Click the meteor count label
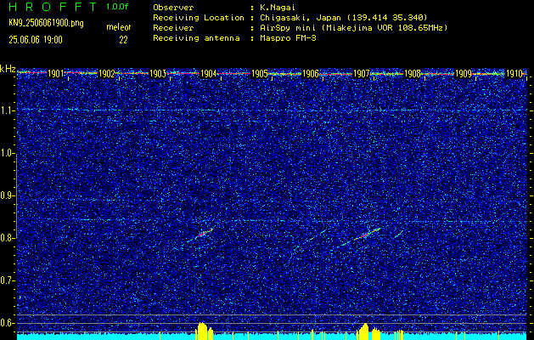The image size is (534, 340). coord(119,27)
